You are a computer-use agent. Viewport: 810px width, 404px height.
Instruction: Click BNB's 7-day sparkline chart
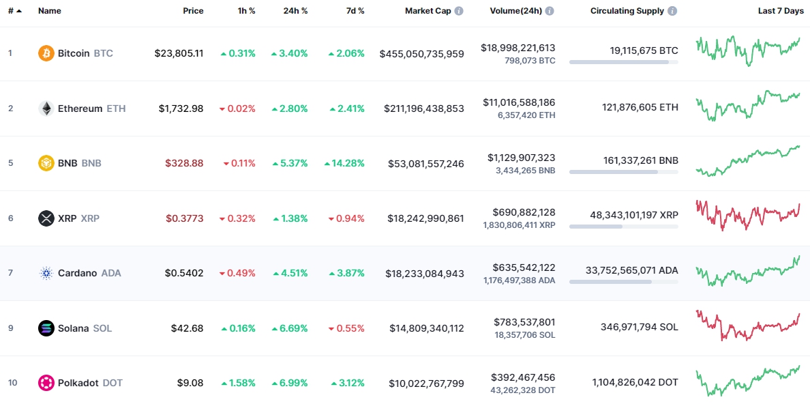point(748,161)
